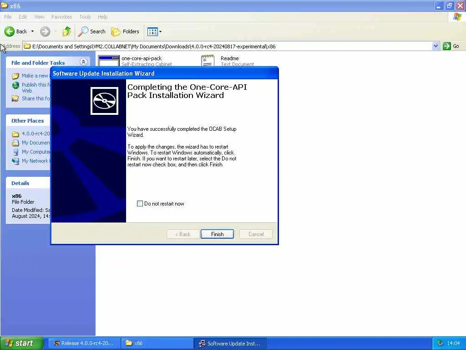Open the Search pane in Explorer
This screenshot has height=350, width=466.
[x=92, y=31]
